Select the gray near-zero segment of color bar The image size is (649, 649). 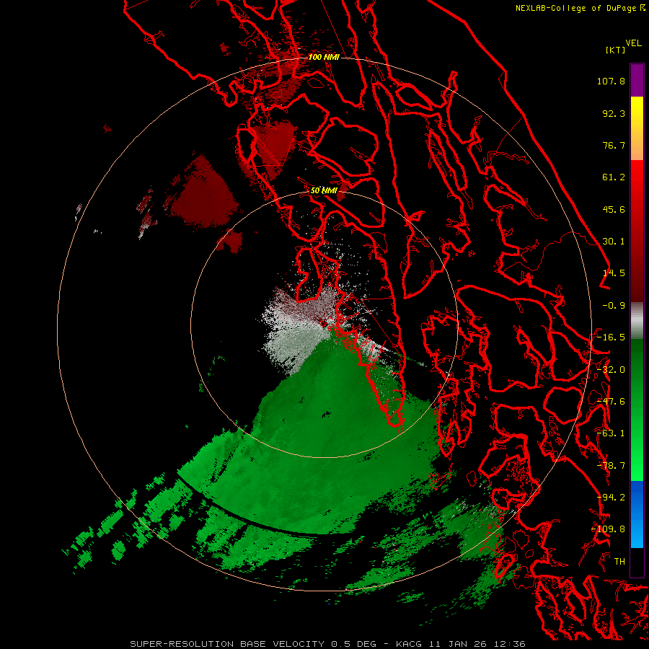click(x=637, y=321)
